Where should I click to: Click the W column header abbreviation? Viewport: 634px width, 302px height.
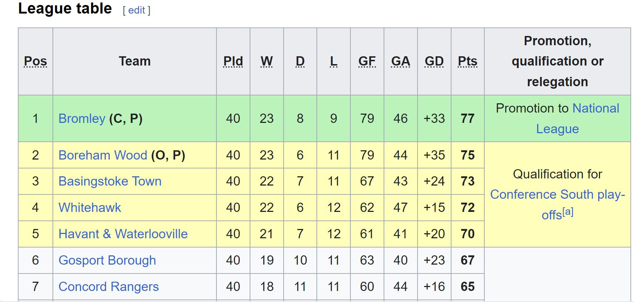[266, 61]
